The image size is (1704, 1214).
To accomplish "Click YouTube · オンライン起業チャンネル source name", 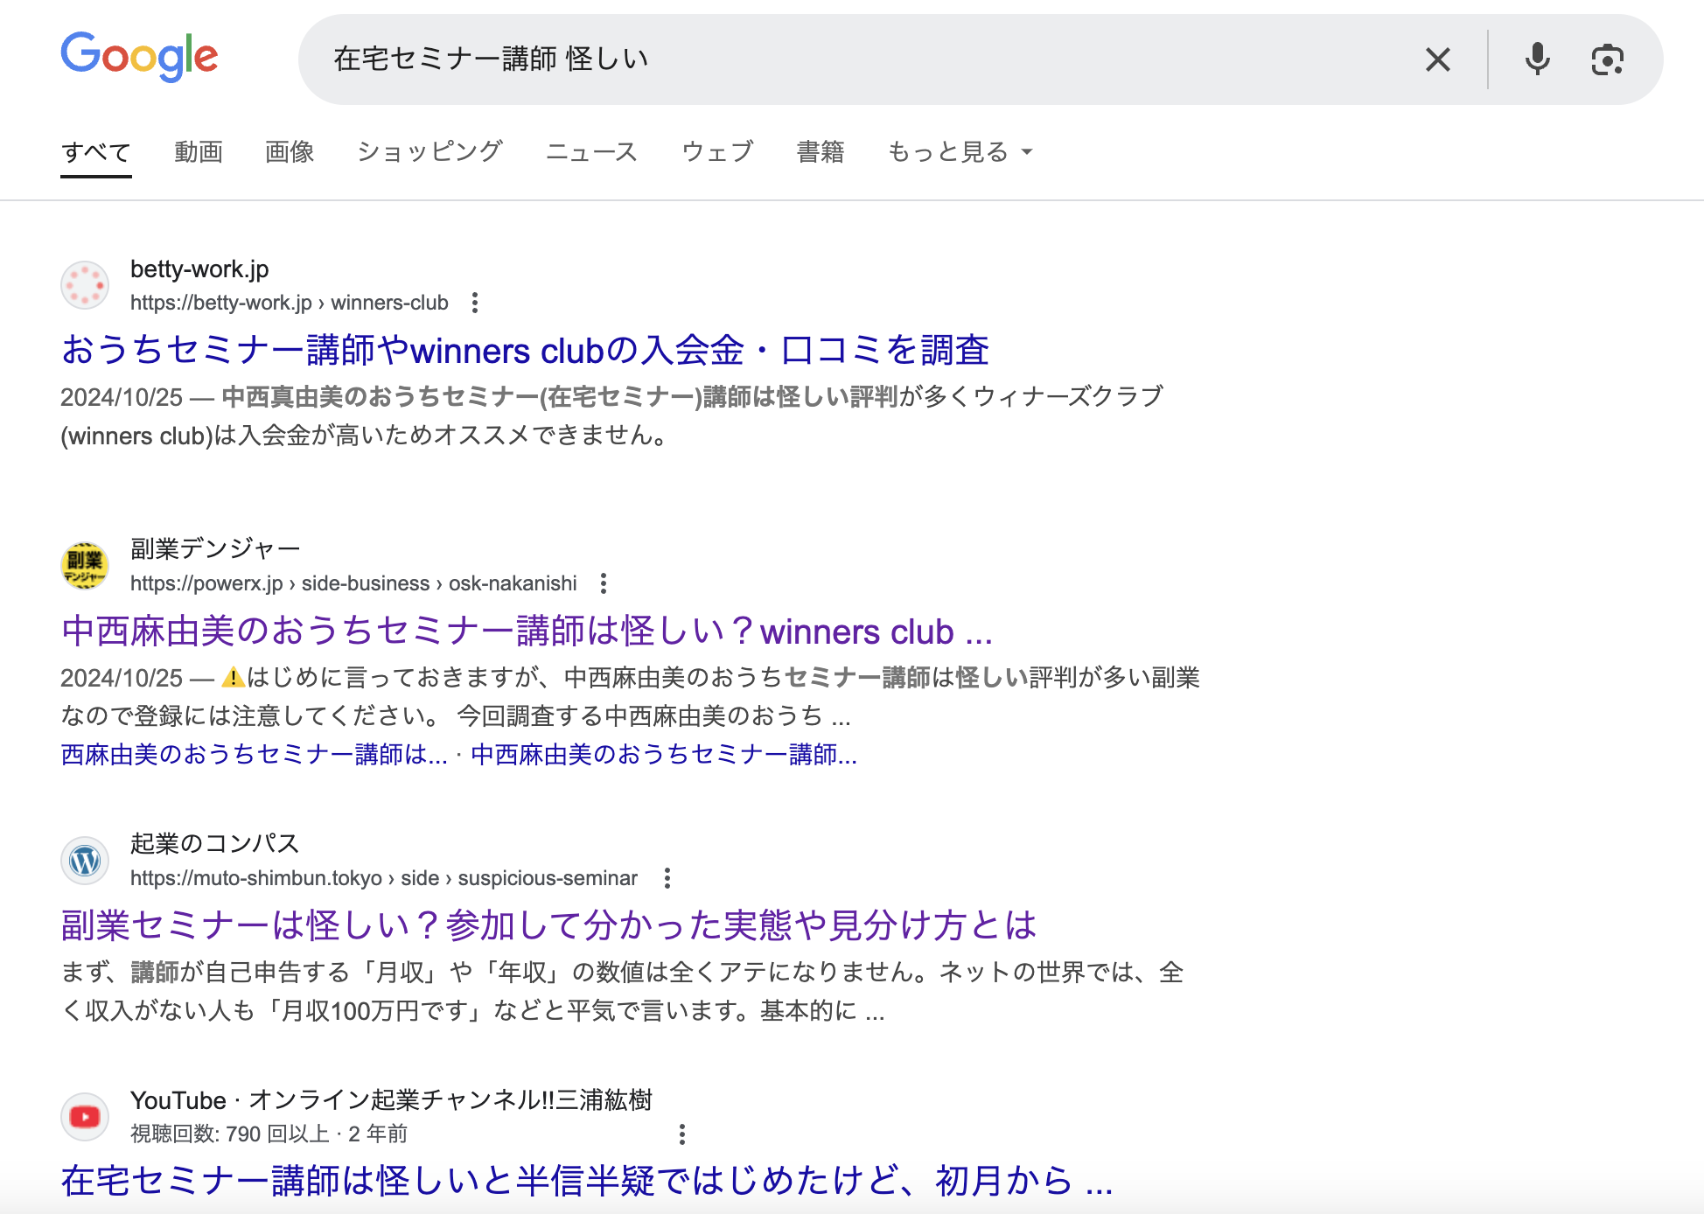I will [x=391, y=1099].
